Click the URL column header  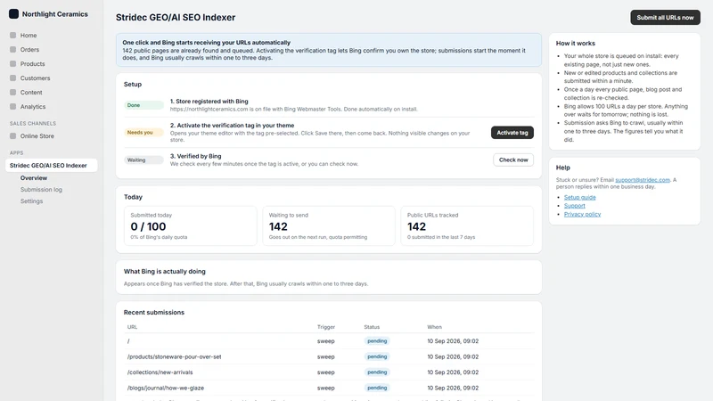132,327
